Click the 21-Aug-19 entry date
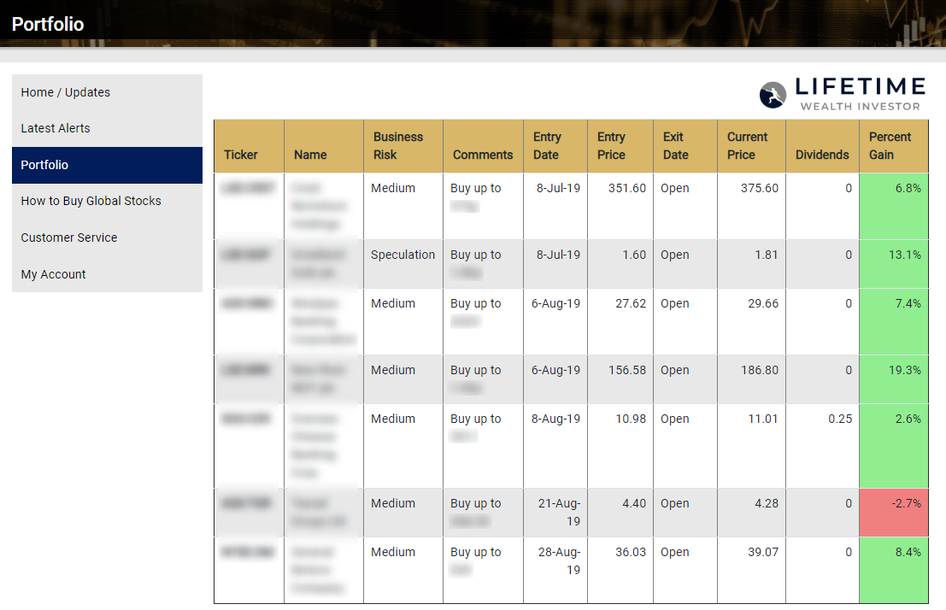Image resolution: width=946 pixels, height=610 pixels. tap(559, 513)
